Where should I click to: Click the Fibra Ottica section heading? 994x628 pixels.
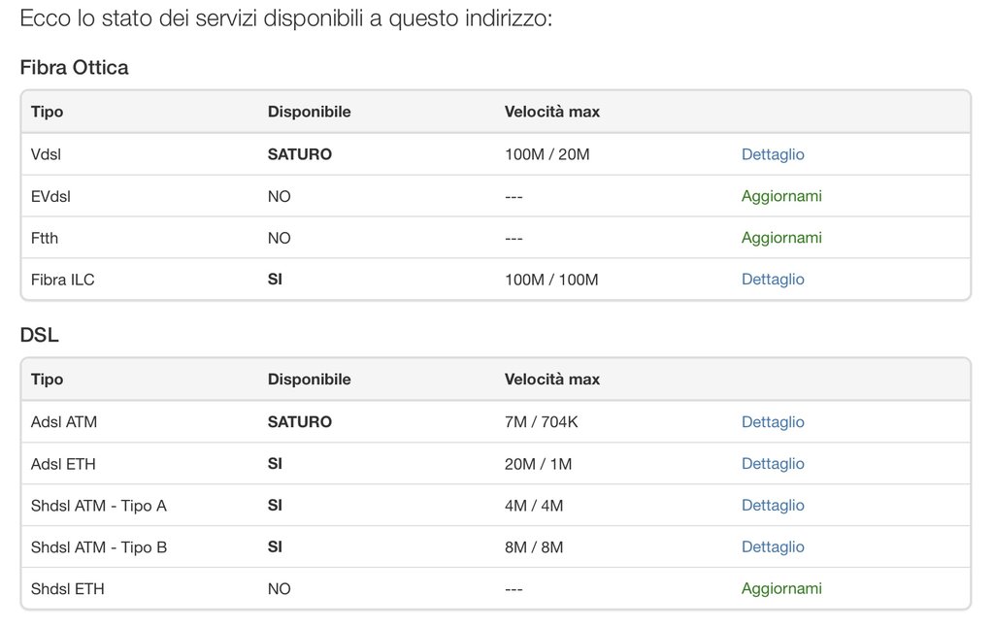(x=74, y=68)
